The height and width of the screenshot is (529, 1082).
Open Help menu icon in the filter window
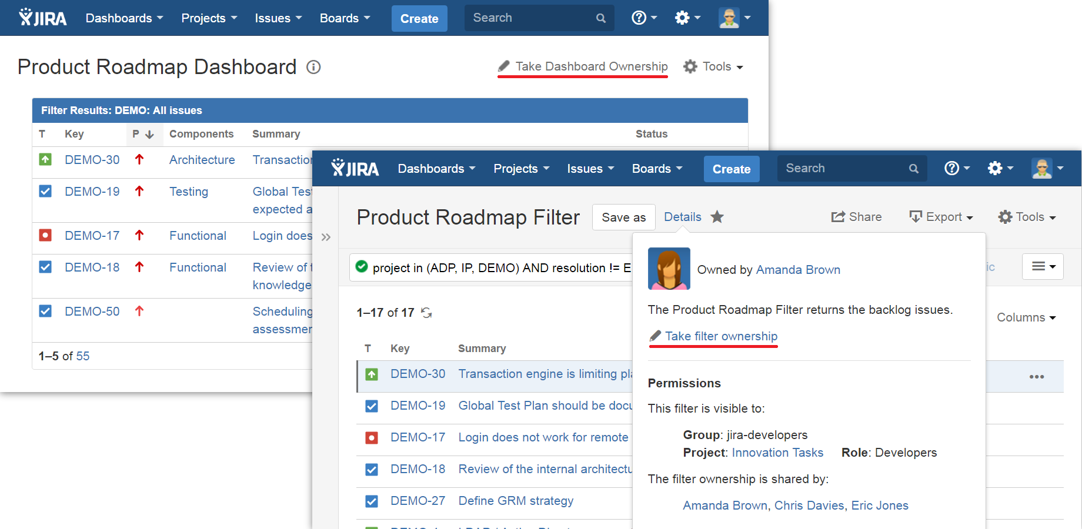pyautogui.click(x=957, y=168)
